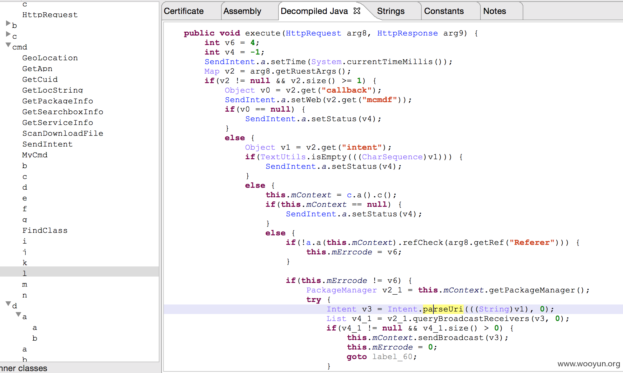This screenshot has width=623, height=373.
Task: Select the GetCuid class
Action: [40, 79]
